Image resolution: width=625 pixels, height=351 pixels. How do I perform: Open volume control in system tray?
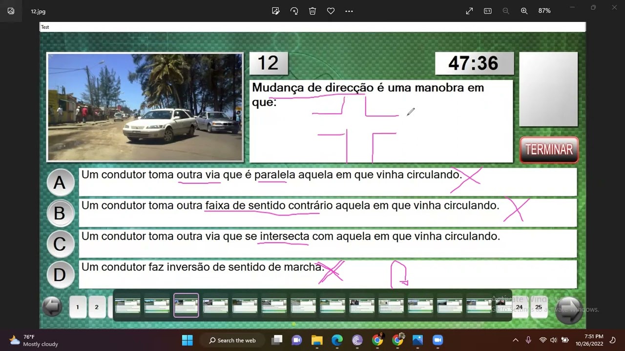pyautogui.click(x=553, y=340)
